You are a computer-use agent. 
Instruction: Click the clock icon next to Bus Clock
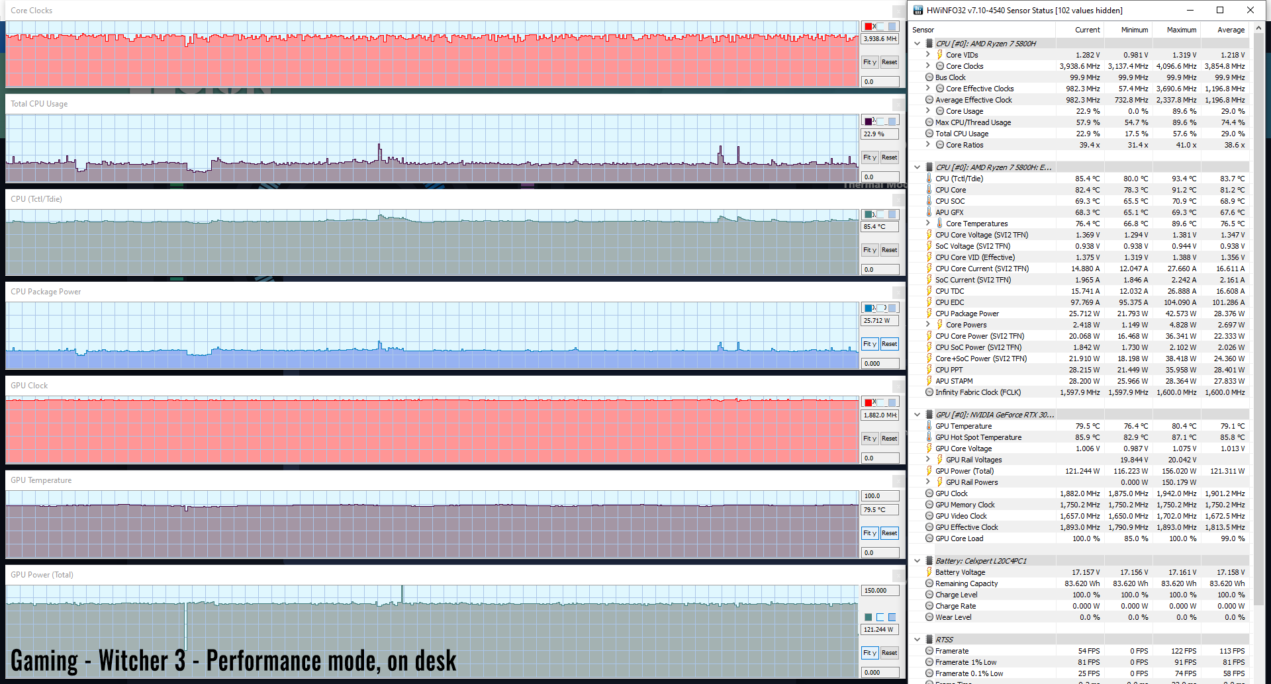click(x=929, y=77)
